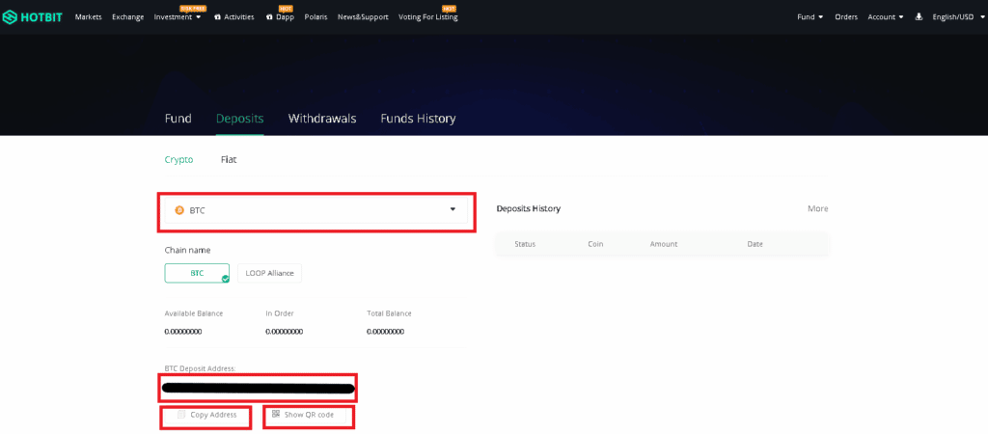988x434 pixels.
Task: Click the Bitcoin icon in coin selector
Action: click(x=179, y=210)
